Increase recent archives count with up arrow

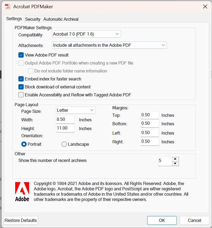point(175,159)
